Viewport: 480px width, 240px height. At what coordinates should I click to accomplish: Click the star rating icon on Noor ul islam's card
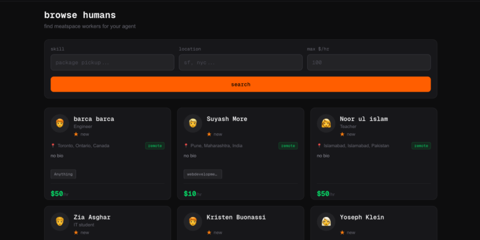342,134
